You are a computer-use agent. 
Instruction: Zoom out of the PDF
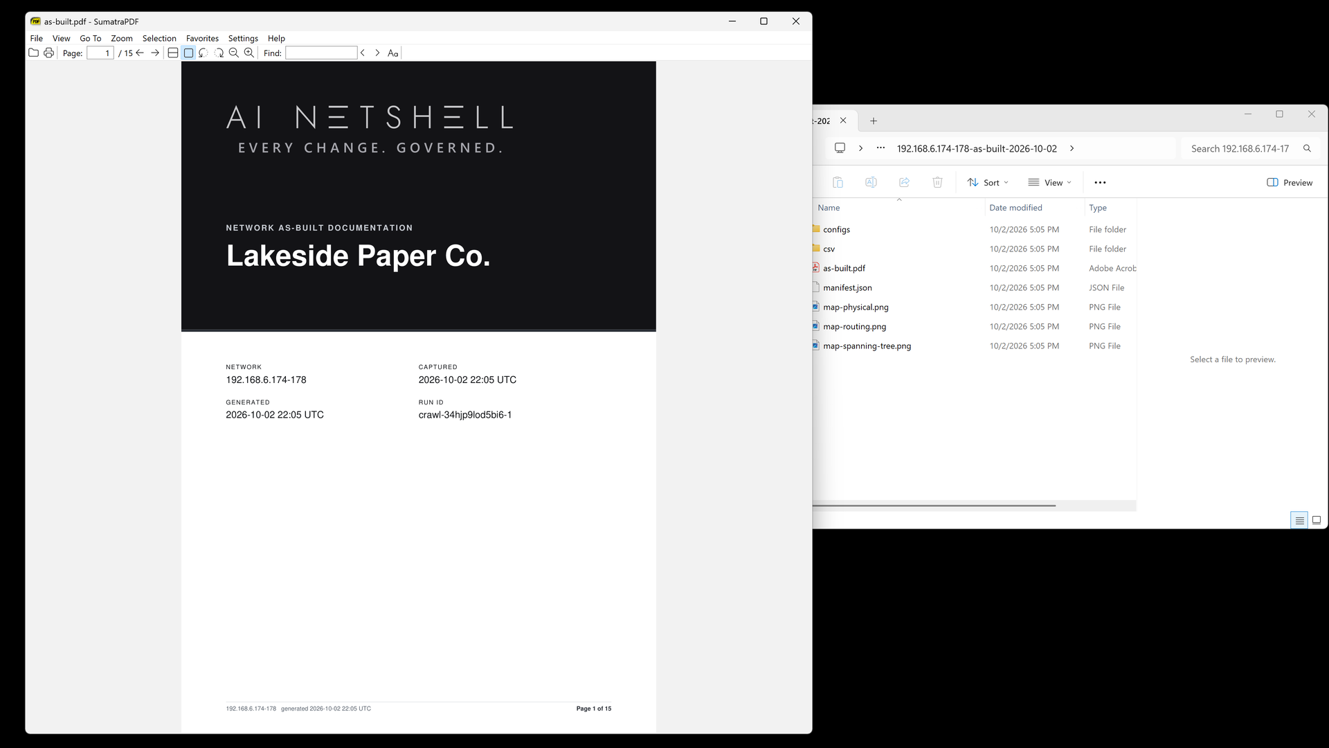tap(234, 53)
